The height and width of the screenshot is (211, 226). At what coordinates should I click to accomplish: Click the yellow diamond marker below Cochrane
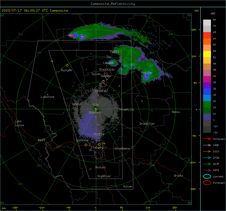click(x=86, y=145)
